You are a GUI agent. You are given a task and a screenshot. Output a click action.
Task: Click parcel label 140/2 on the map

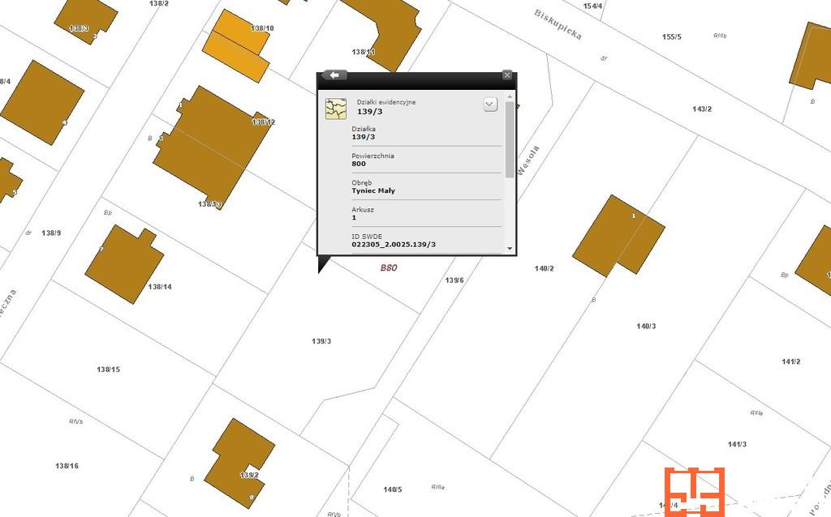544,269
